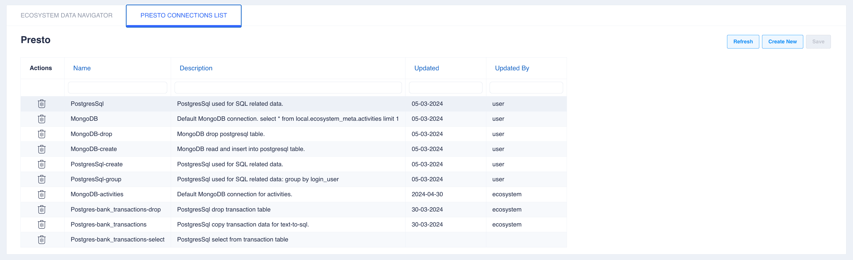Trash the PostgresSql-create connection
Viewport: 853px width, 260px height.
tap(41, 164)
